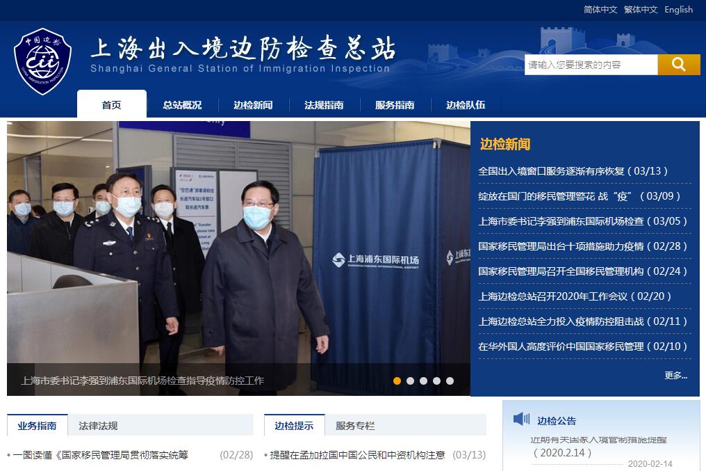
Task: Open the 总站概况 navigation menu
Action: pyautogui.click(x=182, y=105)
